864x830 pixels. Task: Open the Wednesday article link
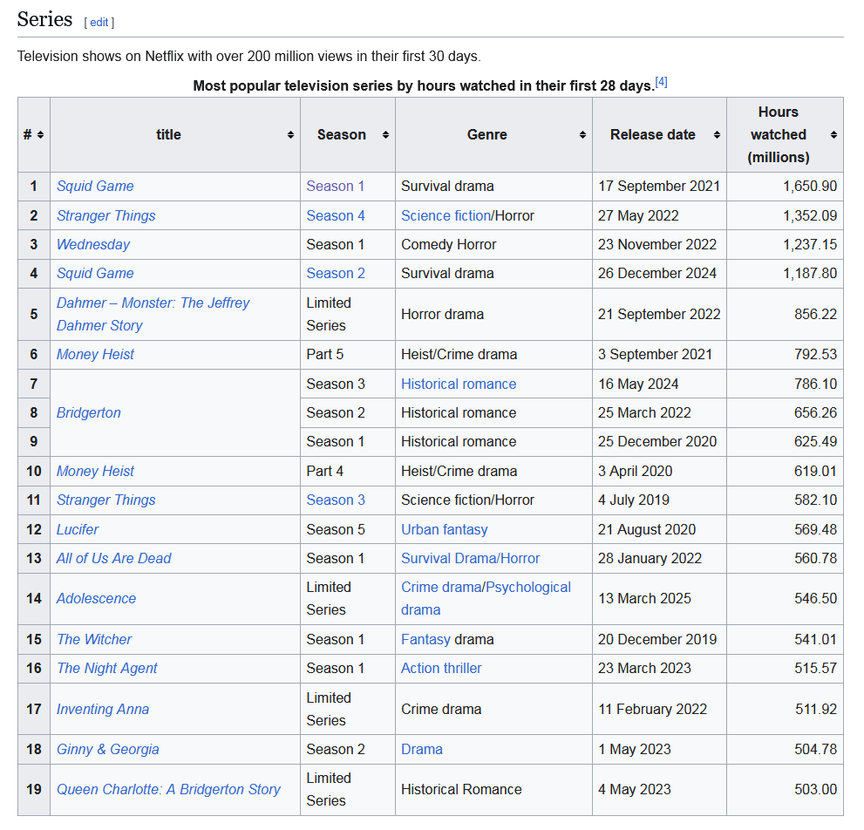click(93, 245)
